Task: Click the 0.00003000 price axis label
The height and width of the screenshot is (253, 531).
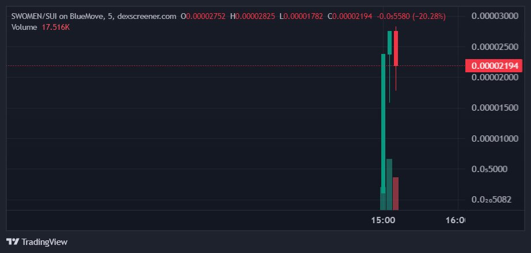Action: click(x=495, y=16)
